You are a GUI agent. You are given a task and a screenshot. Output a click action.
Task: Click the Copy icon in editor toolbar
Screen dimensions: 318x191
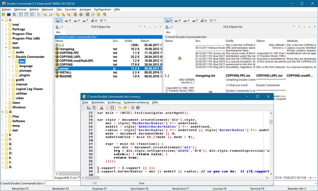(107, 108)
